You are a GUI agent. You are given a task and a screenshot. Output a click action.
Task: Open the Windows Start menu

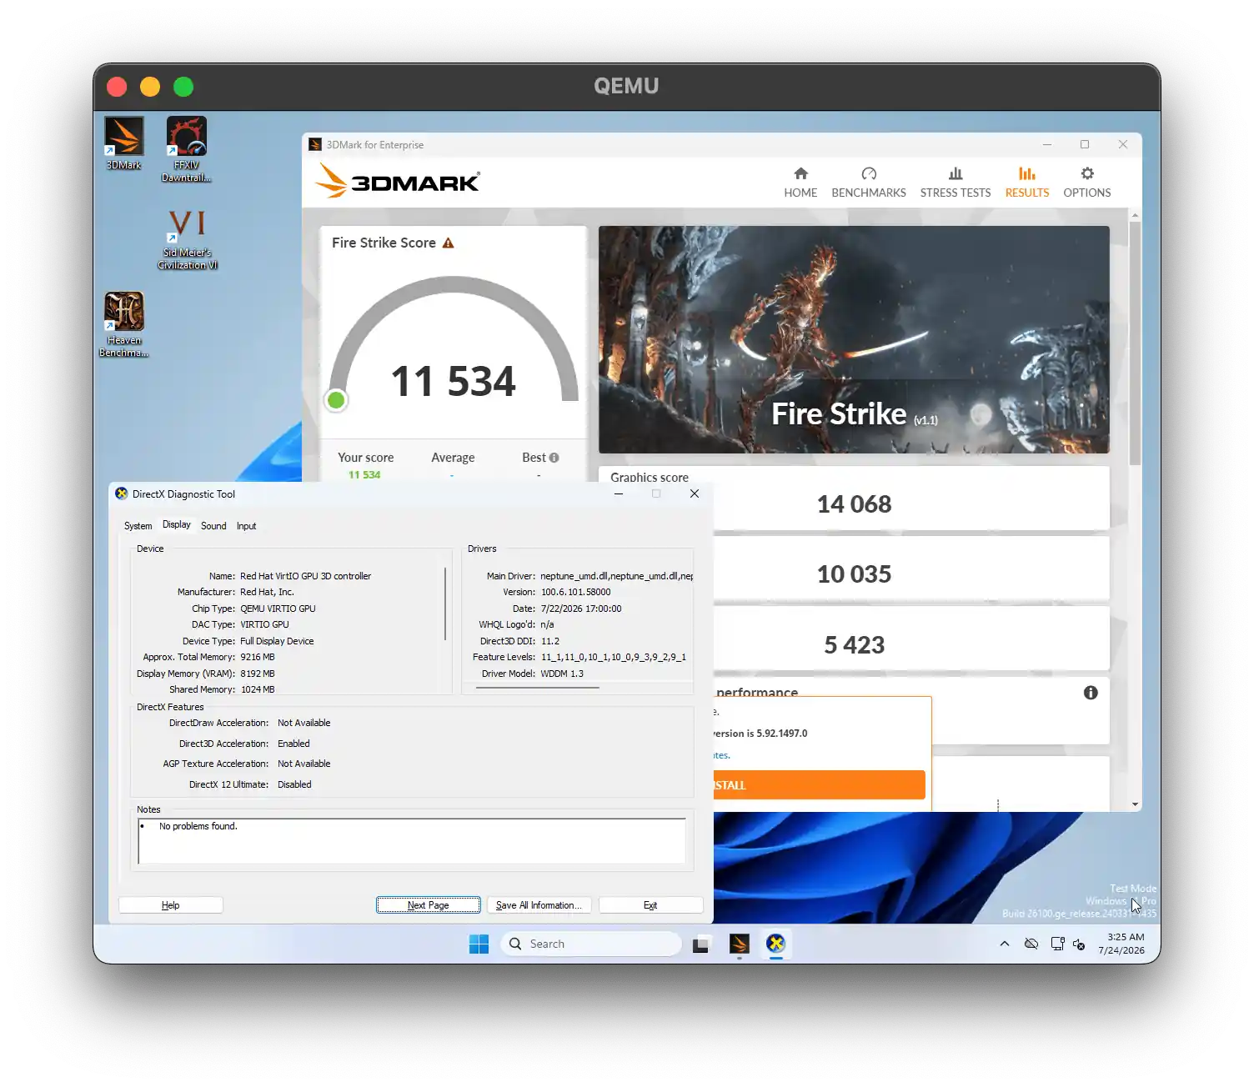479,944
